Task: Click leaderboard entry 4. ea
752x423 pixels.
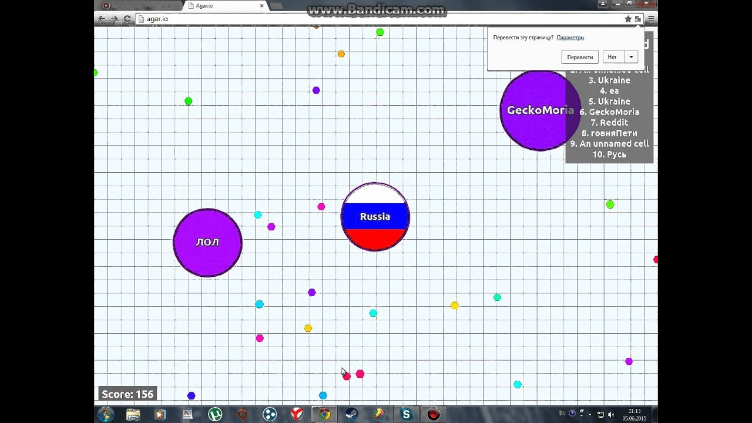Action: click(609, 91)
